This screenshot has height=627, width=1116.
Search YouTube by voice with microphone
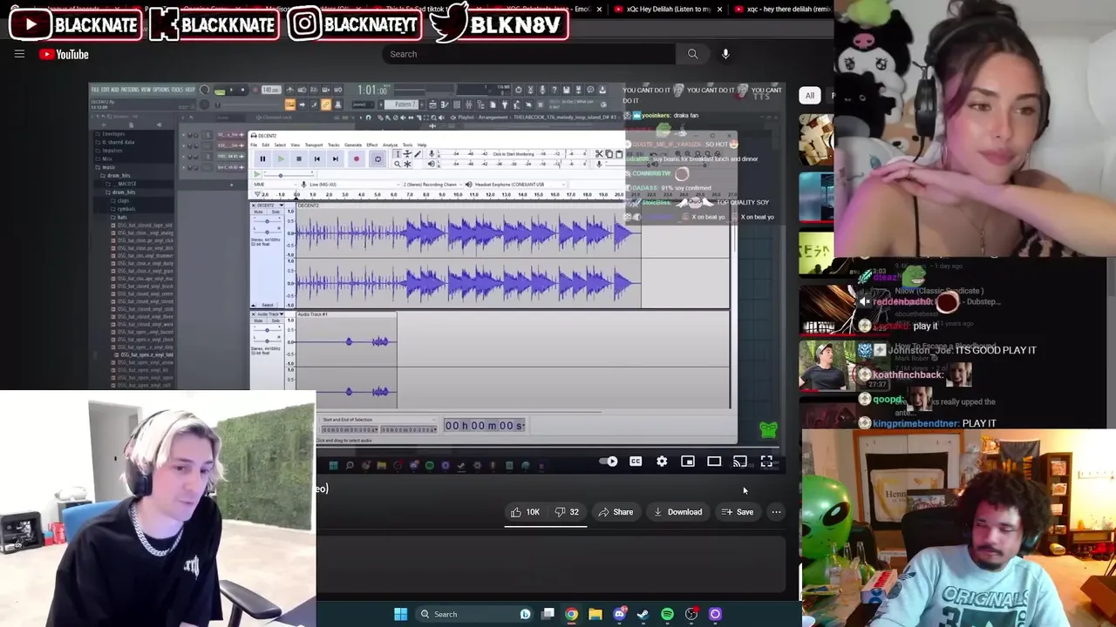[x=725, y=54]
